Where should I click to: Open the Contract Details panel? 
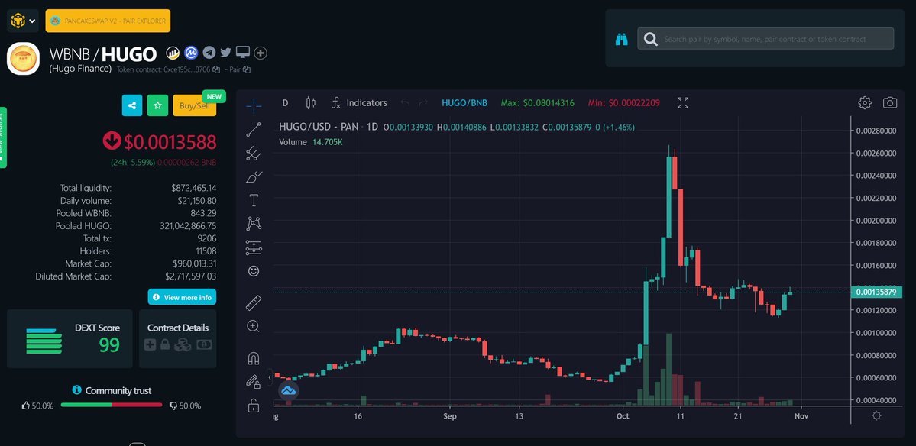pyautogui.click(x=177, y=338)
